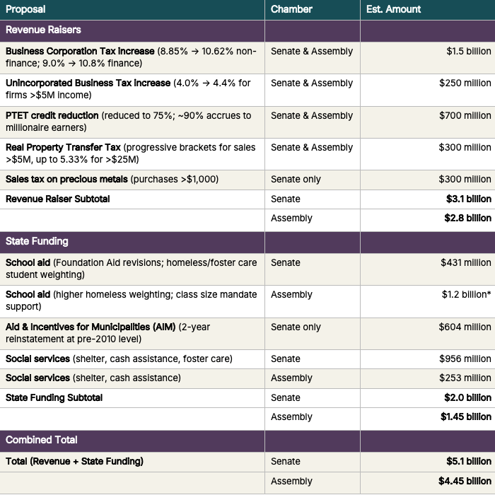Click the Proposal column header
Viewport: 495px width, 495px height.
(x=25, y=9)
